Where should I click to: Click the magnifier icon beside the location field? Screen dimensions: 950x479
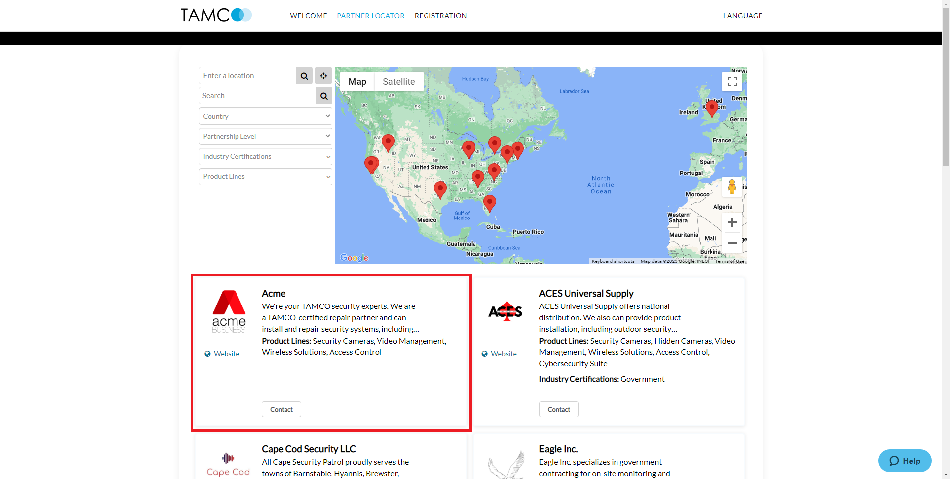coord(304,76)
